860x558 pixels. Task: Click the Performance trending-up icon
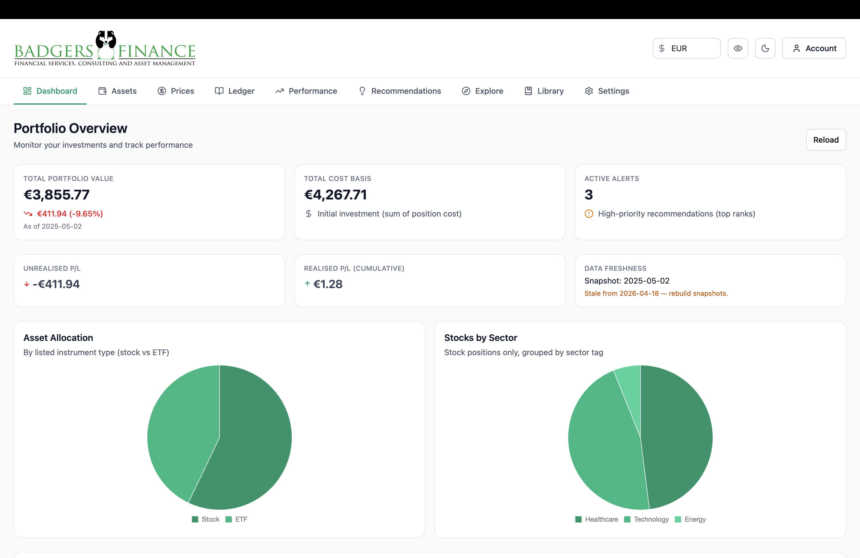[x=279, y=91]
